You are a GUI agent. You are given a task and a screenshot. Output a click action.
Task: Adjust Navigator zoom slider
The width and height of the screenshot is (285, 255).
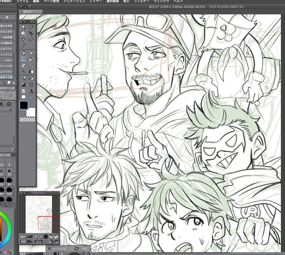(x=30, y=237)
